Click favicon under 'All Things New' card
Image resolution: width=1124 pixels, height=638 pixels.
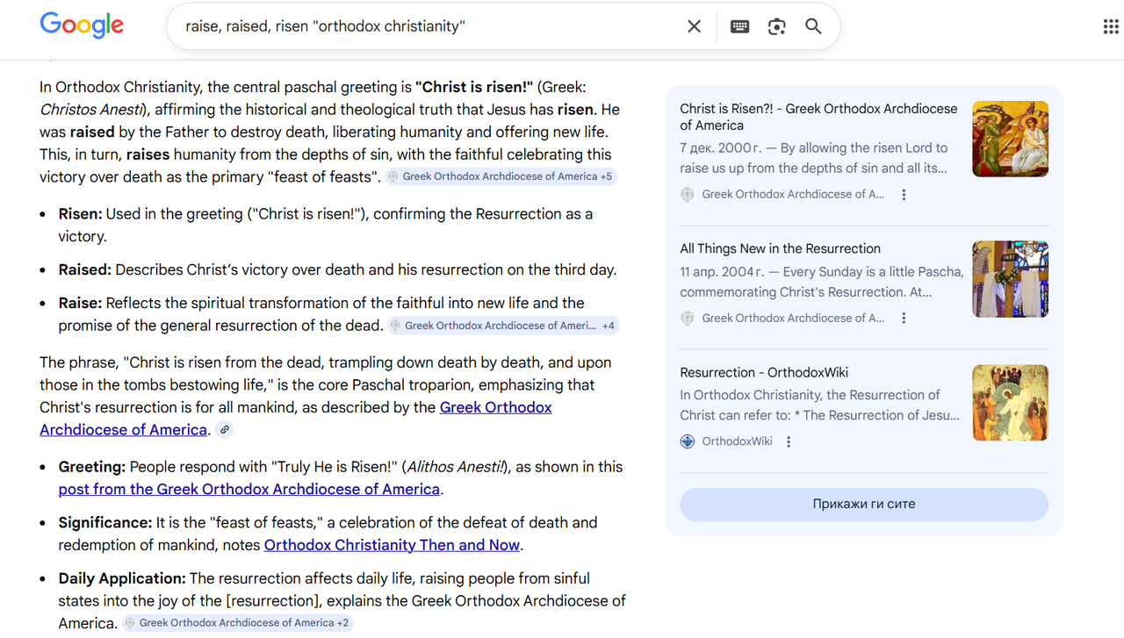(688, 319)
